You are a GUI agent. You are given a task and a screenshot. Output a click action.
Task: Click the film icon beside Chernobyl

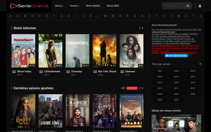[x=68, y=72]
